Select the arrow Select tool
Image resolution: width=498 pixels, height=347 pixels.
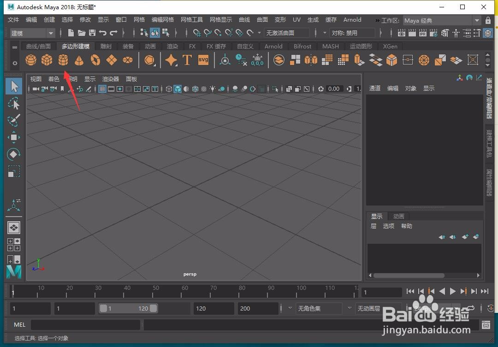[14, 86]
